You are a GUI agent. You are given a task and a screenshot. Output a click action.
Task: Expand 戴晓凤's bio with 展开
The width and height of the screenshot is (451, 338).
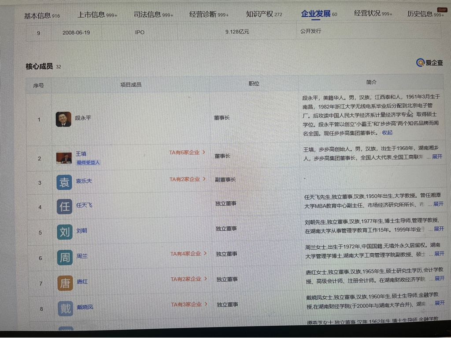point(440,303)
